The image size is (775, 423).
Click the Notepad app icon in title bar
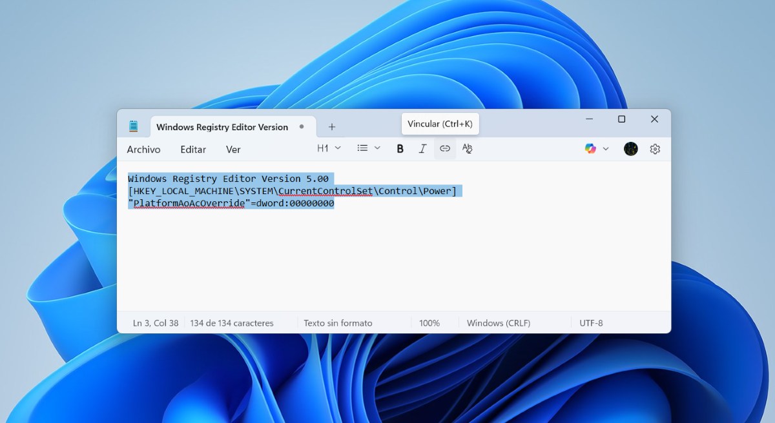pyautogui.click(x=134, y=126)
